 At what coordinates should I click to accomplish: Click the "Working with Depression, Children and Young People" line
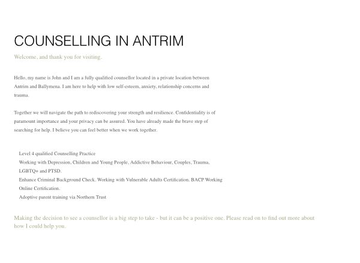[115, 162]
